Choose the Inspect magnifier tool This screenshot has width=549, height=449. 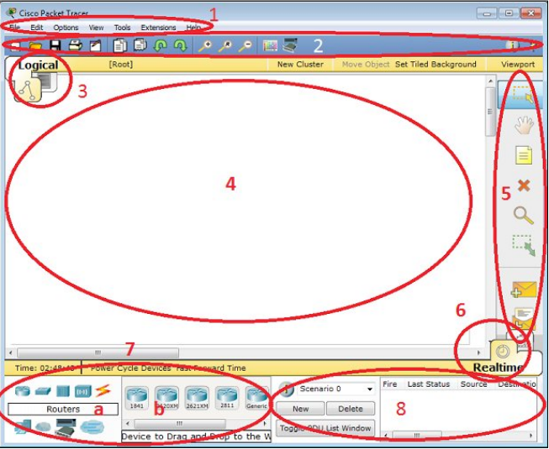[x=524, y=215]
